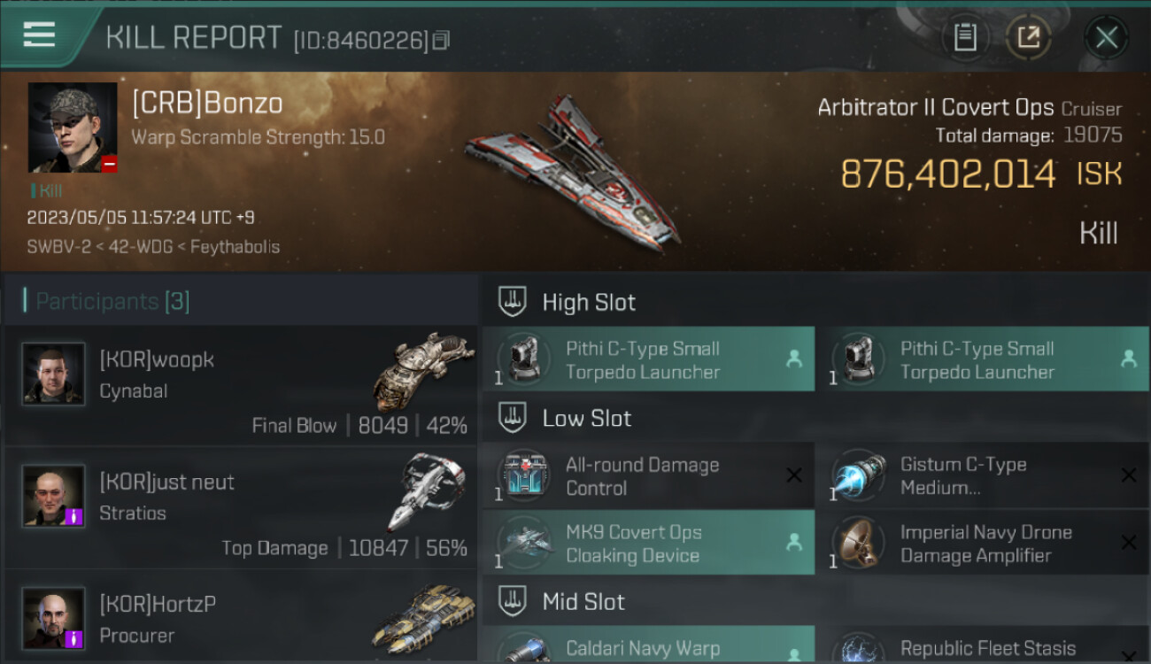Select the Procurer ship icon for HortzP
The height and width of the screenshot is (664, 1151).
(x=423, y=618)
